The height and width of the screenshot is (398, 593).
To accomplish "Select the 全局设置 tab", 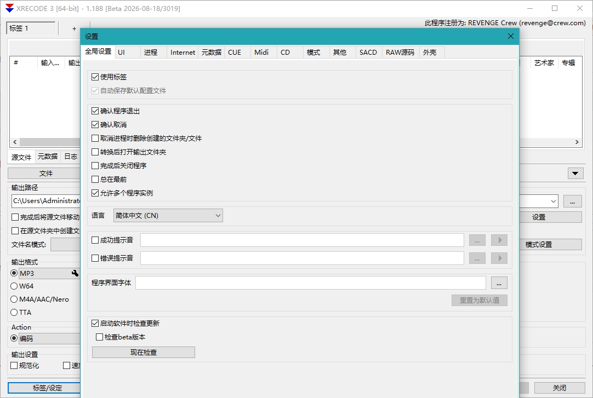I will [x=98, y=51].
